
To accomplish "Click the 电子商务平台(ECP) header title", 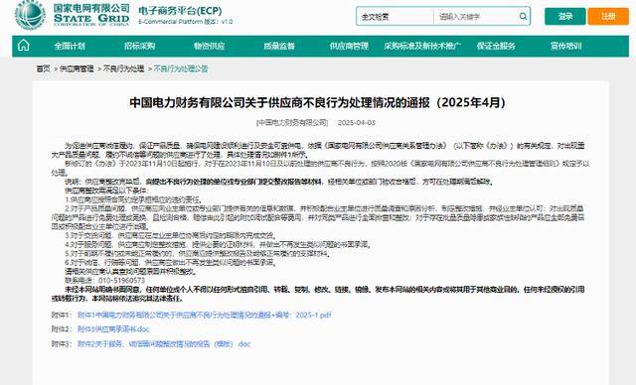I will 180,11.
